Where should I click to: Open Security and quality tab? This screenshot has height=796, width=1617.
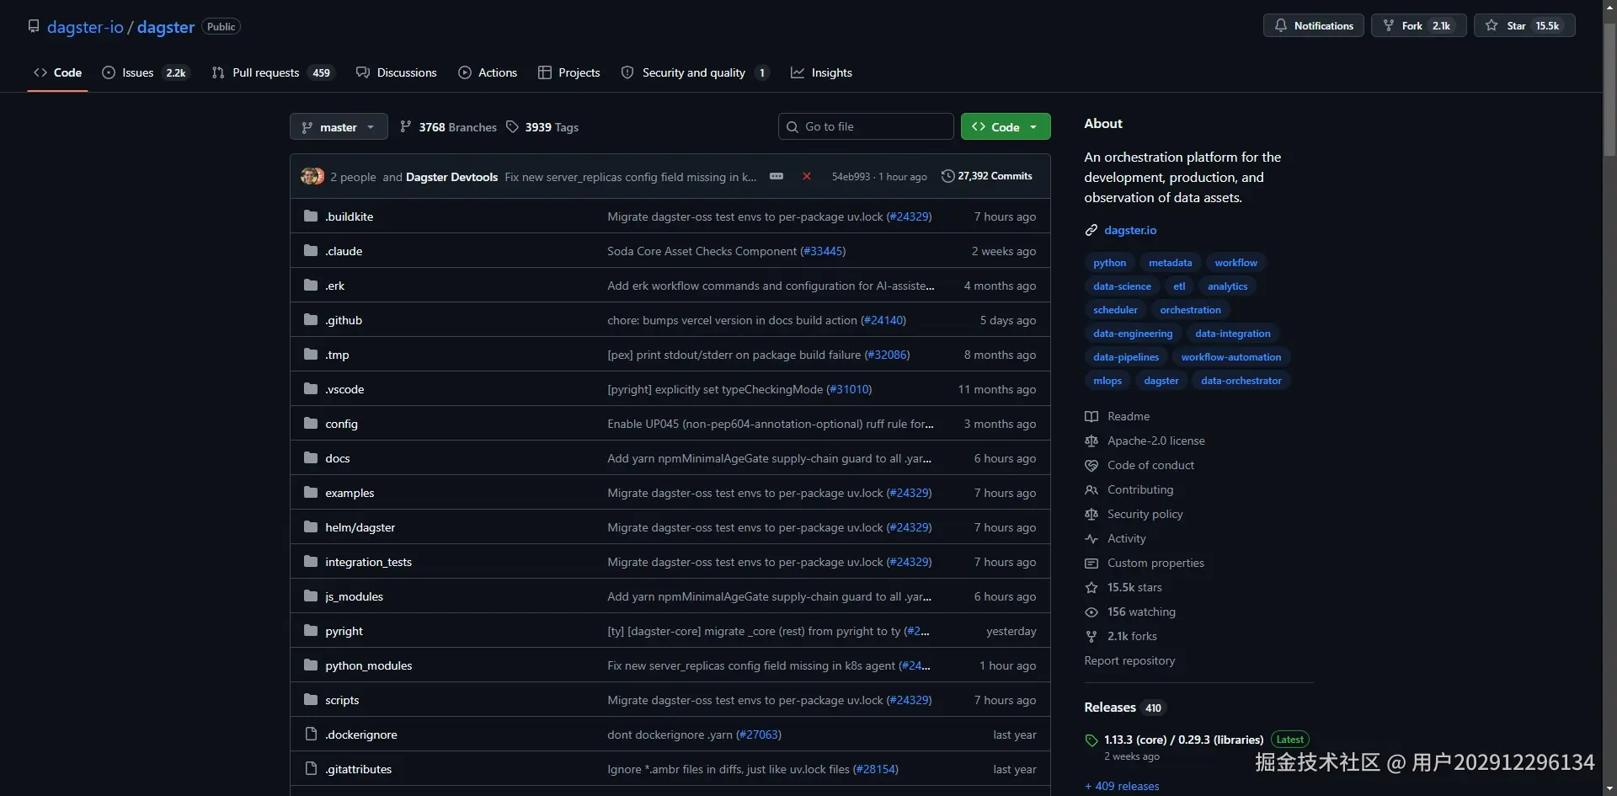695,72
